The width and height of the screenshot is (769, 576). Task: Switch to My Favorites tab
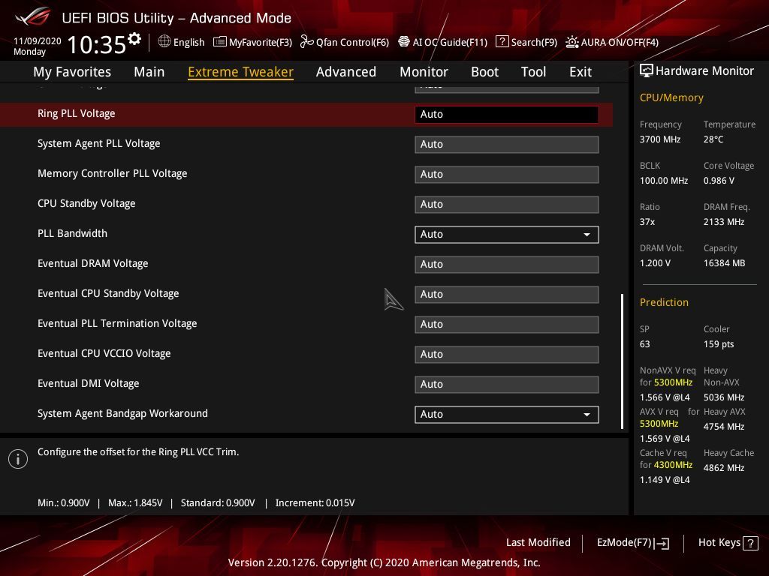click(72, 71)
